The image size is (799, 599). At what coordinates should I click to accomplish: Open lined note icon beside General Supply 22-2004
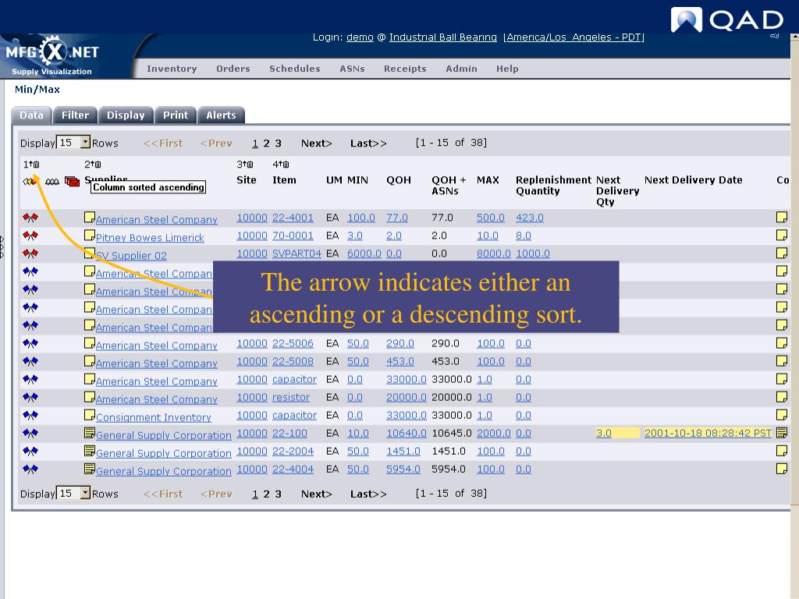[90, 451]
